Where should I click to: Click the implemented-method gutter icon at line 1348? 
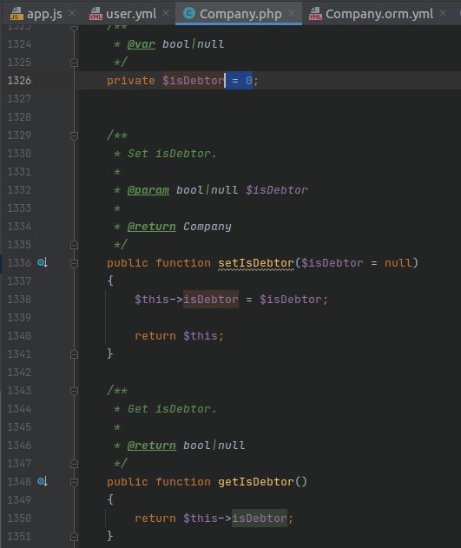pyautogui.click(x=43, y=481)
